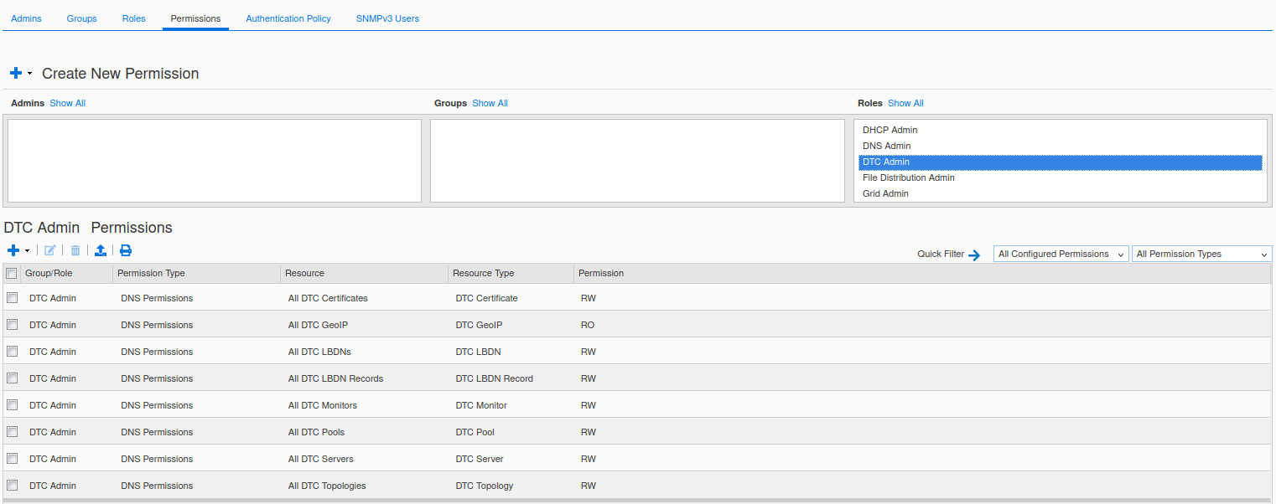Click the edit pencil icon in toolbar
Viewport: 1276px width, 504px height.
[x=50, y=250]
